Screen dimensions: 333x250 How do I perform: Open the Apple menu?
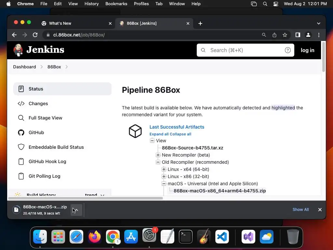click(x=8, y=4)
